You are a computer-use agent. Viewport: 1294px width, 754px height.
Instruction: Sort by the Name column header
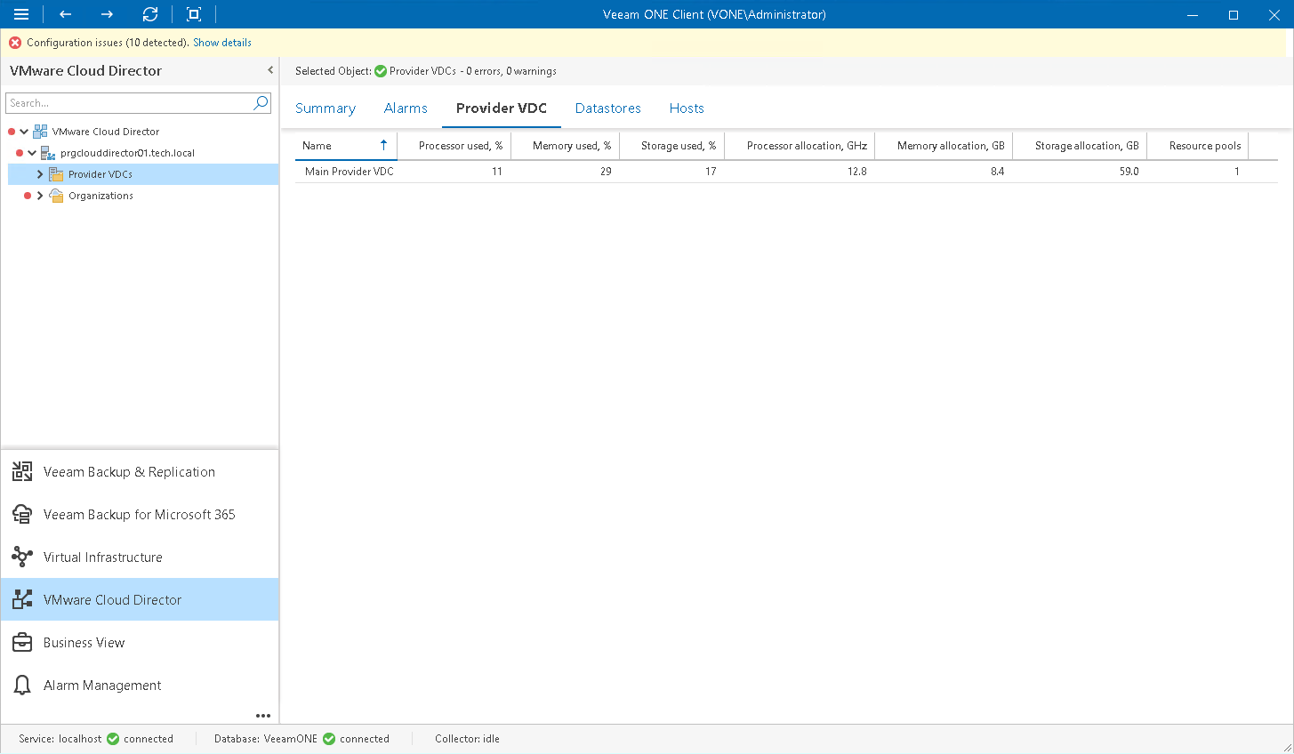pos(346,146)
